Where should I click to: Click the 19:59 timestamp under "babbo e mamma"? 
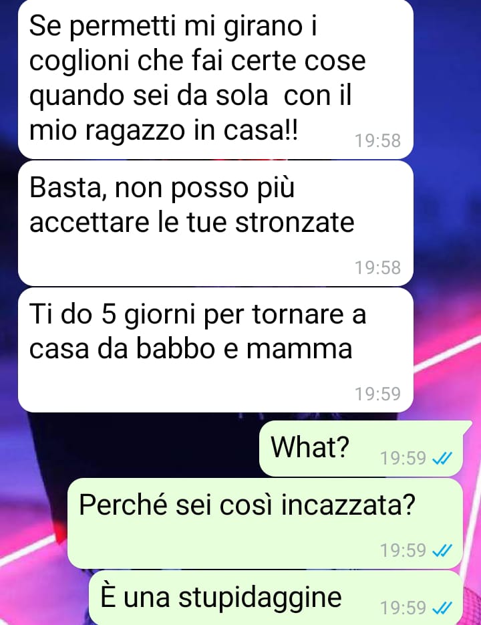pos(378,394)
